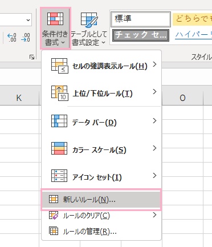
Task: Click the データ バー icon
Action: (59, 121)
